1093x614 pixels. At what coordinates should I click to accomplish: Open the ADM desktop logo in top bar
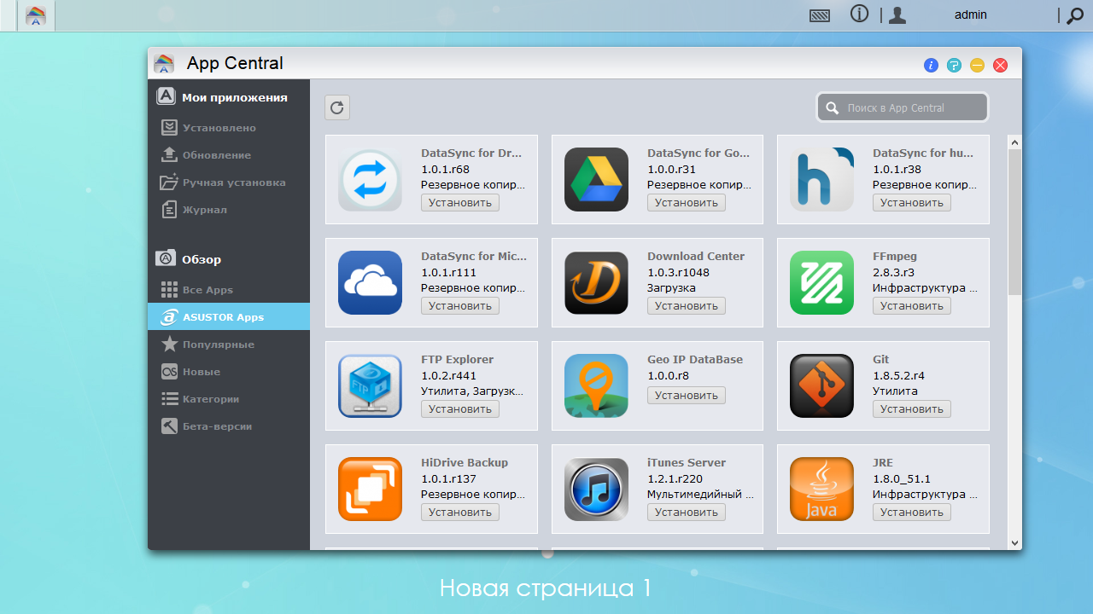point(36,15)
